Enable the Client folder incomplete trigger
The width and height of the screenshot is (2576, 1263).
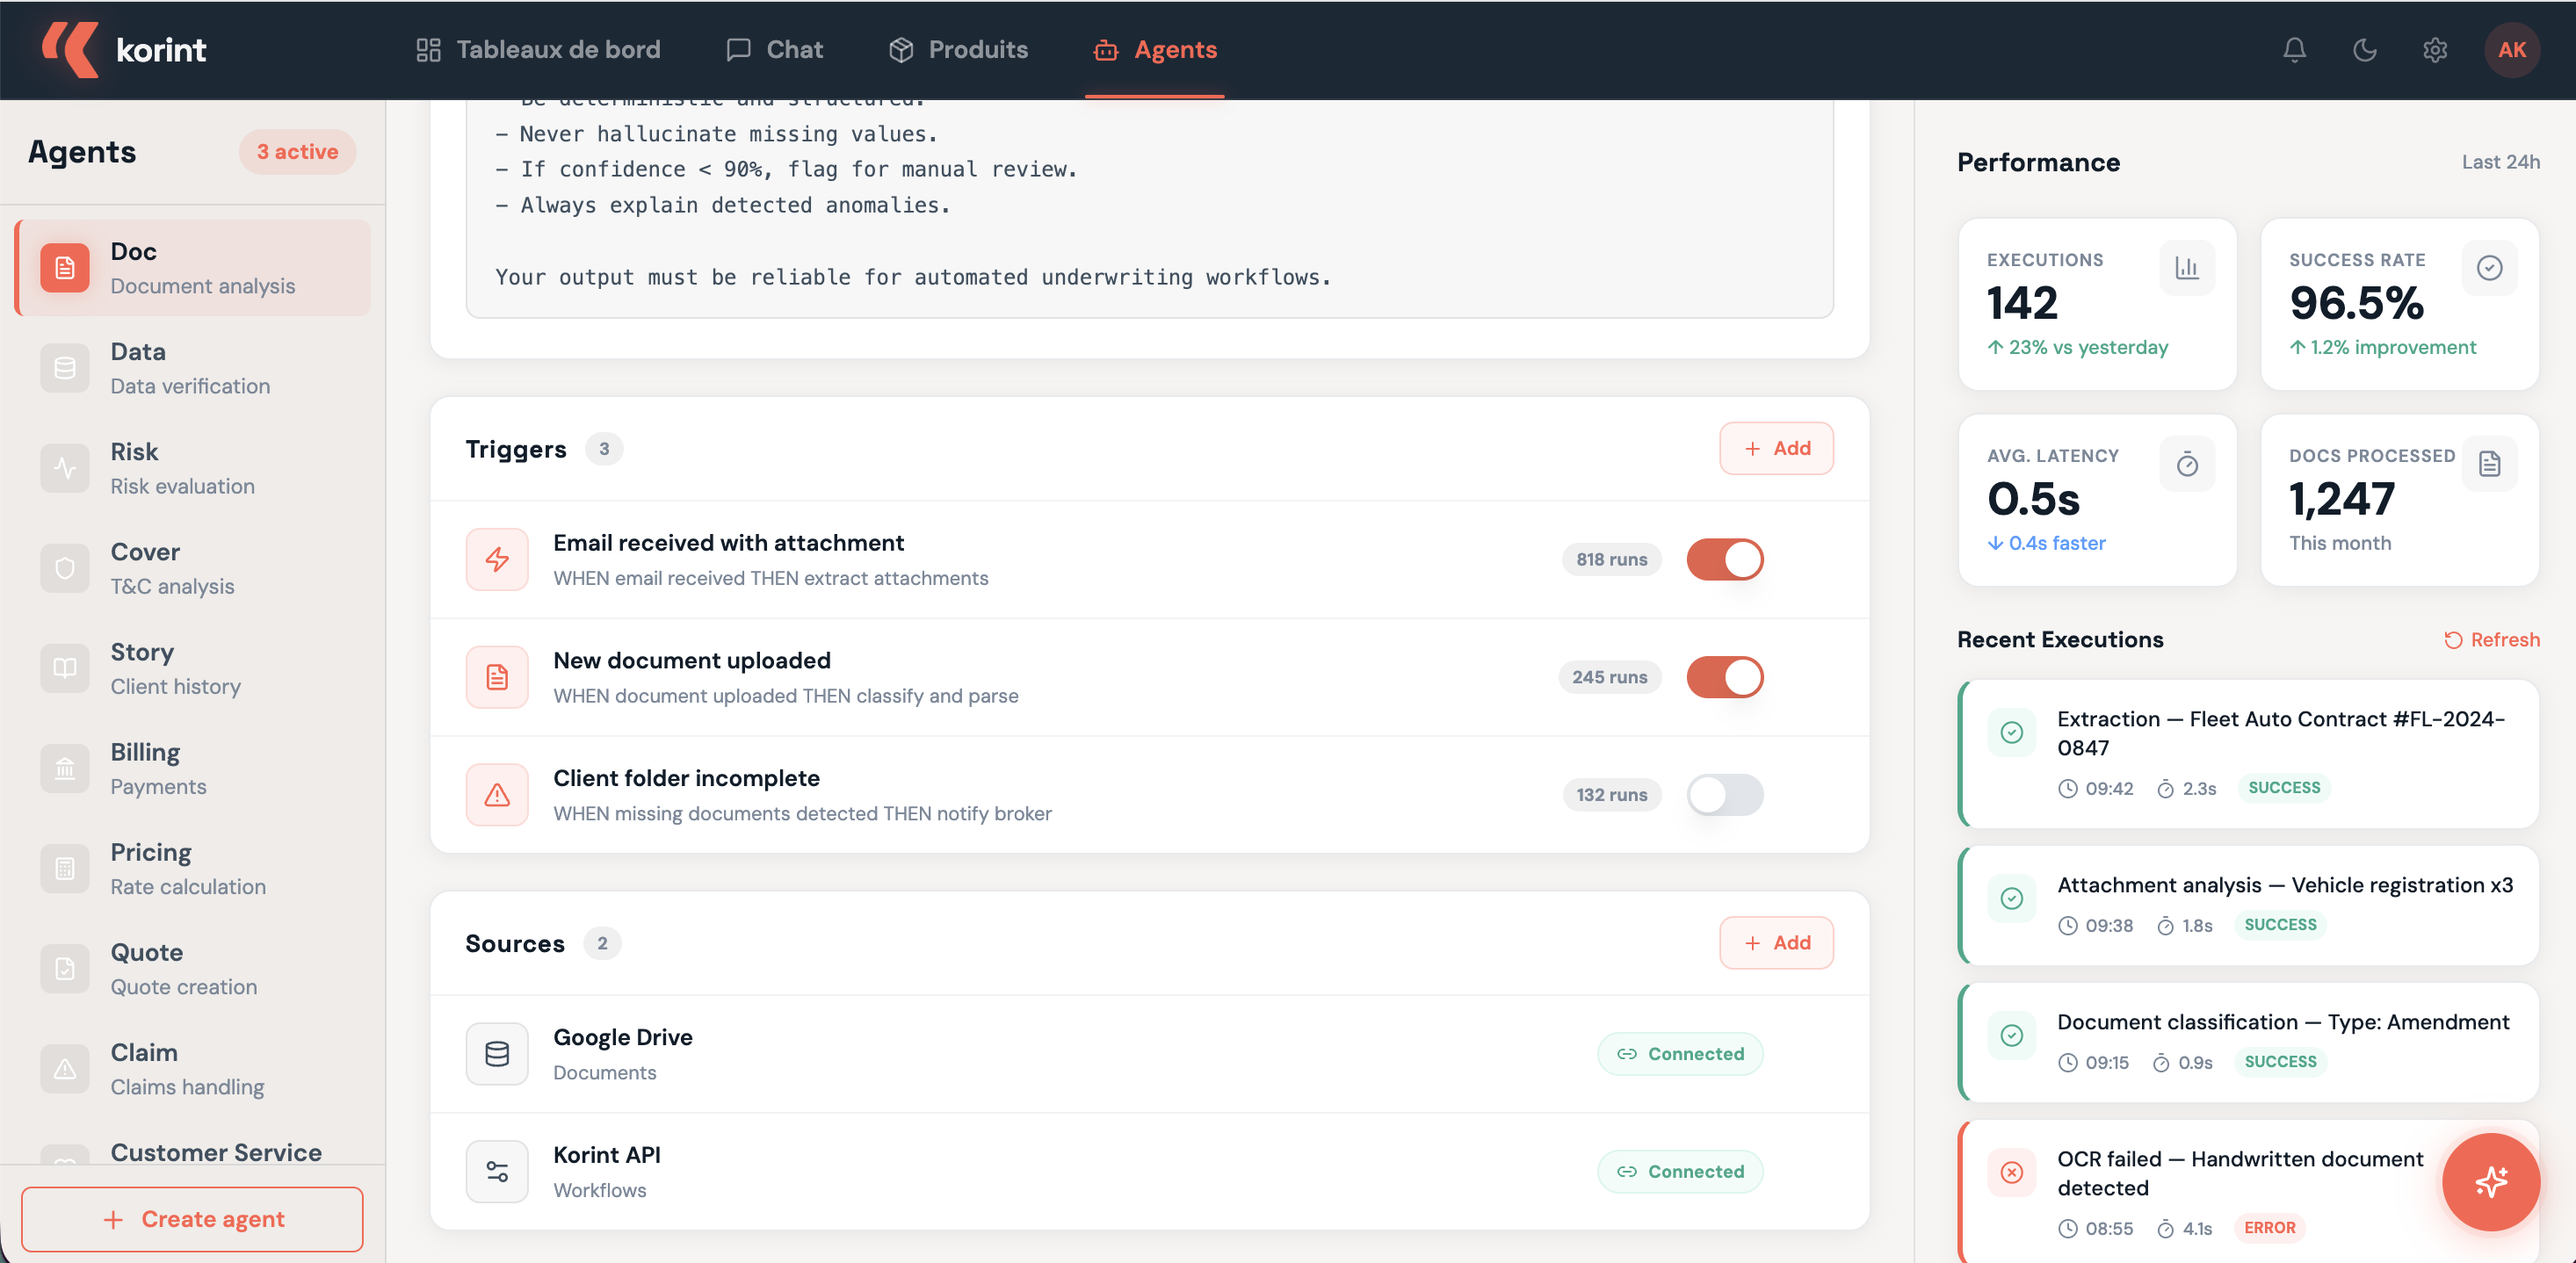click(1724, 795)
